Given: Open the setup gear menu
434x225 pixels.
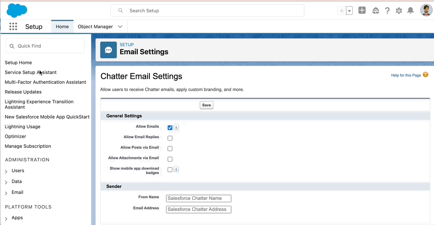Looking at the screenshot, I should [x=399, y=10].
